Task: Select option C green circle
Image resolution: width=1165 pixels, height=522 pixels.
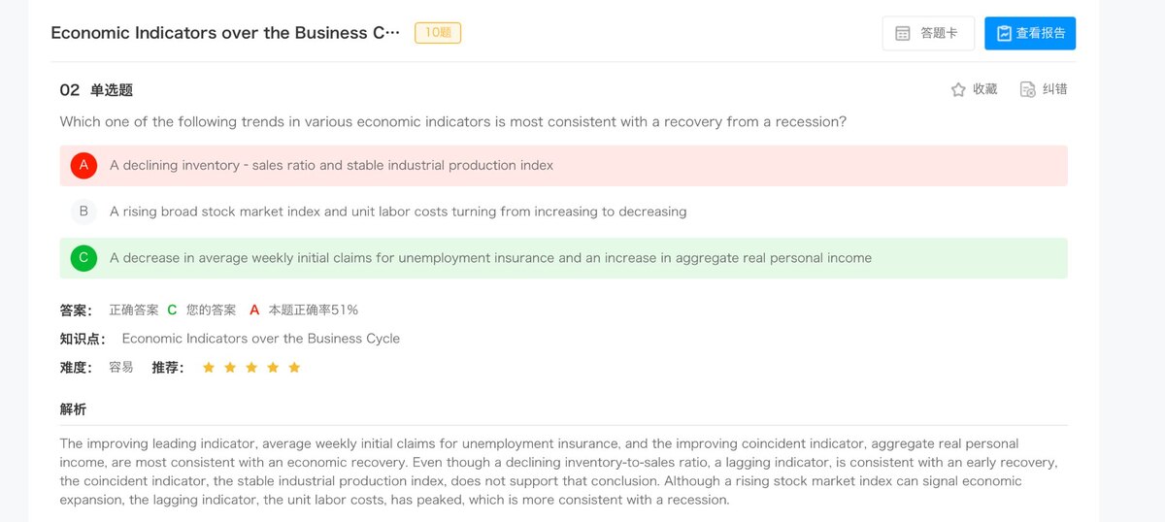Action: (x=83, y=258)
